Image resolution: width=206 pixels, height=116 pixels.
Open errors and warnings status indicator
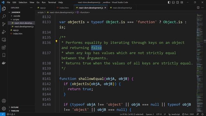pos(11,114)
